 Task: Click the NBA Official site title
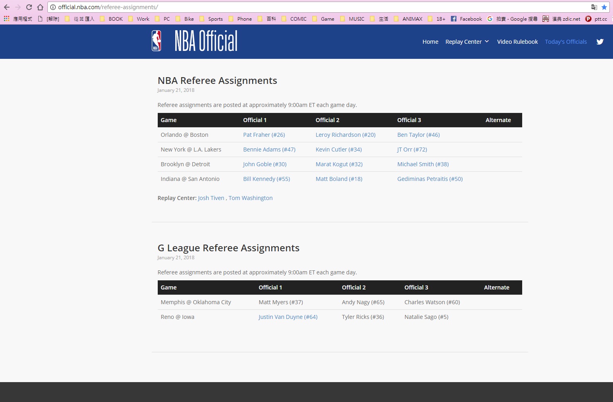[206, 41]
